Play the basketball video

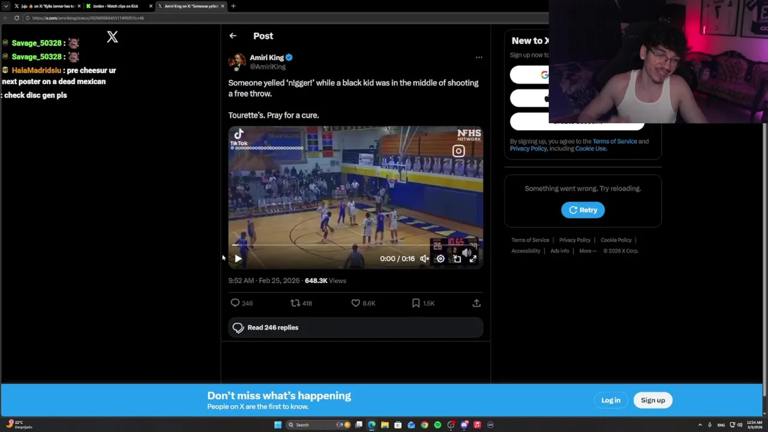coord(238,259)
